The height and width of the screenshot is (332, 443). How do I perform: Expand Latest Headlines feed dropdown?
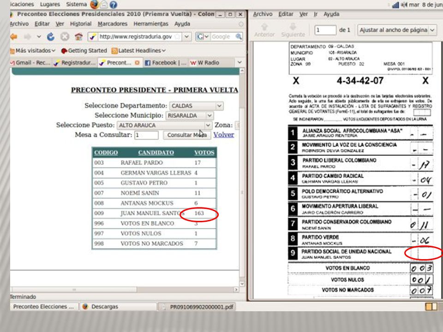tap(138, 51)
